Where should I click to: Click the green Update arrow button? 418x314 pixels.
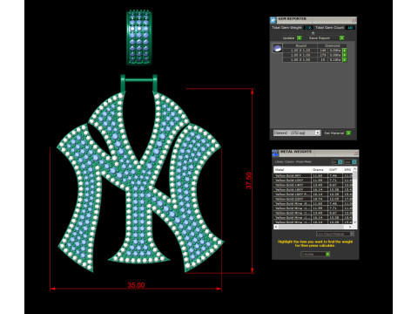(x=300, y=38)
